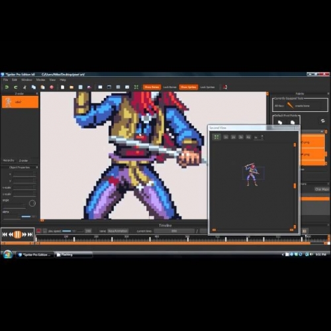Click the Paste icon in the toolbar
The width and height of the screenshot is (331, 331).
point(42,87)
